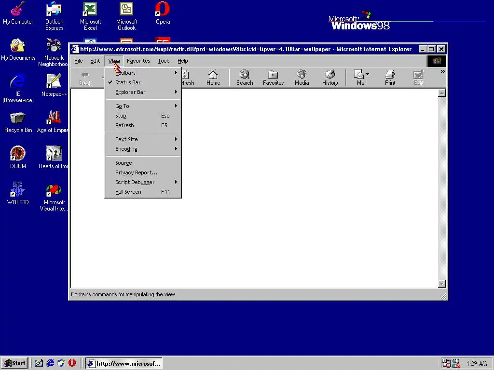Click the vertical scrollbar down arrow
This screenshot has height=370, width=494.
[x=442, y=283]
